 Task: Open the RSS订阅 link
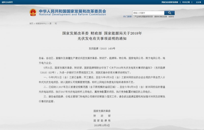(186, 2)
